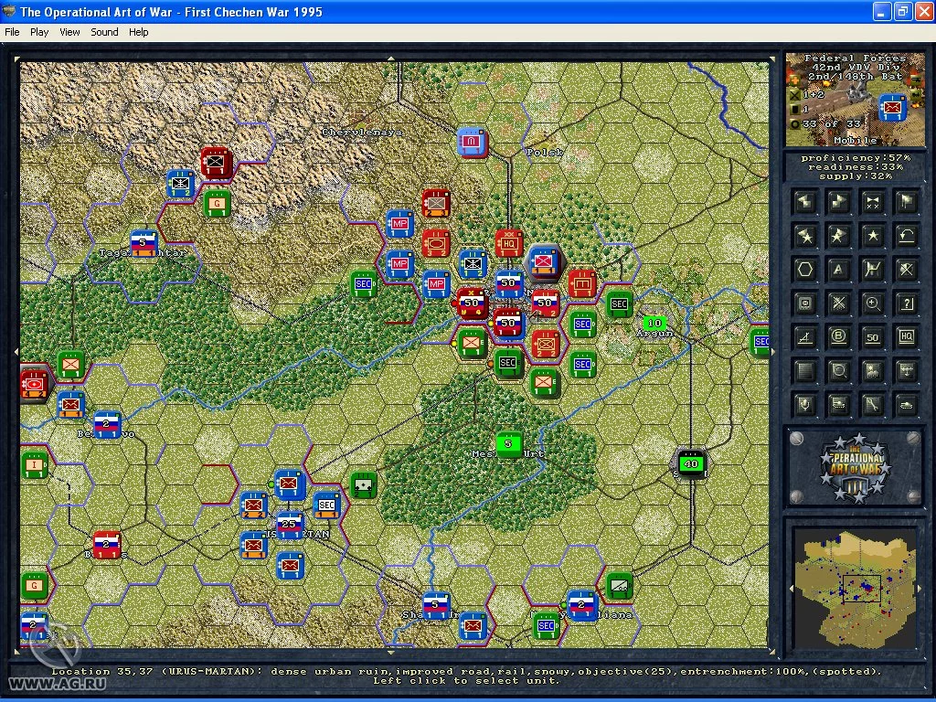This screenshot has width=936, height=702.
Task: Toggle the hexagon grid button
Action: 804,270
